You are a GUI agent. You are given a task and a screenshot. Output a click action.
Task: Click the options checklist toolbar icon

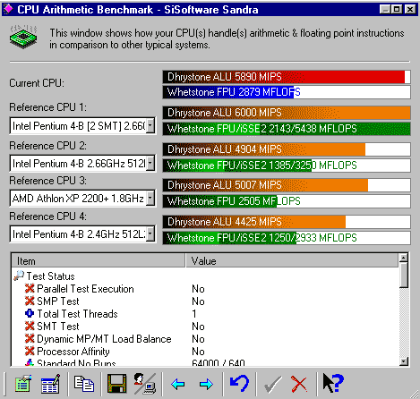click(23, 384)
